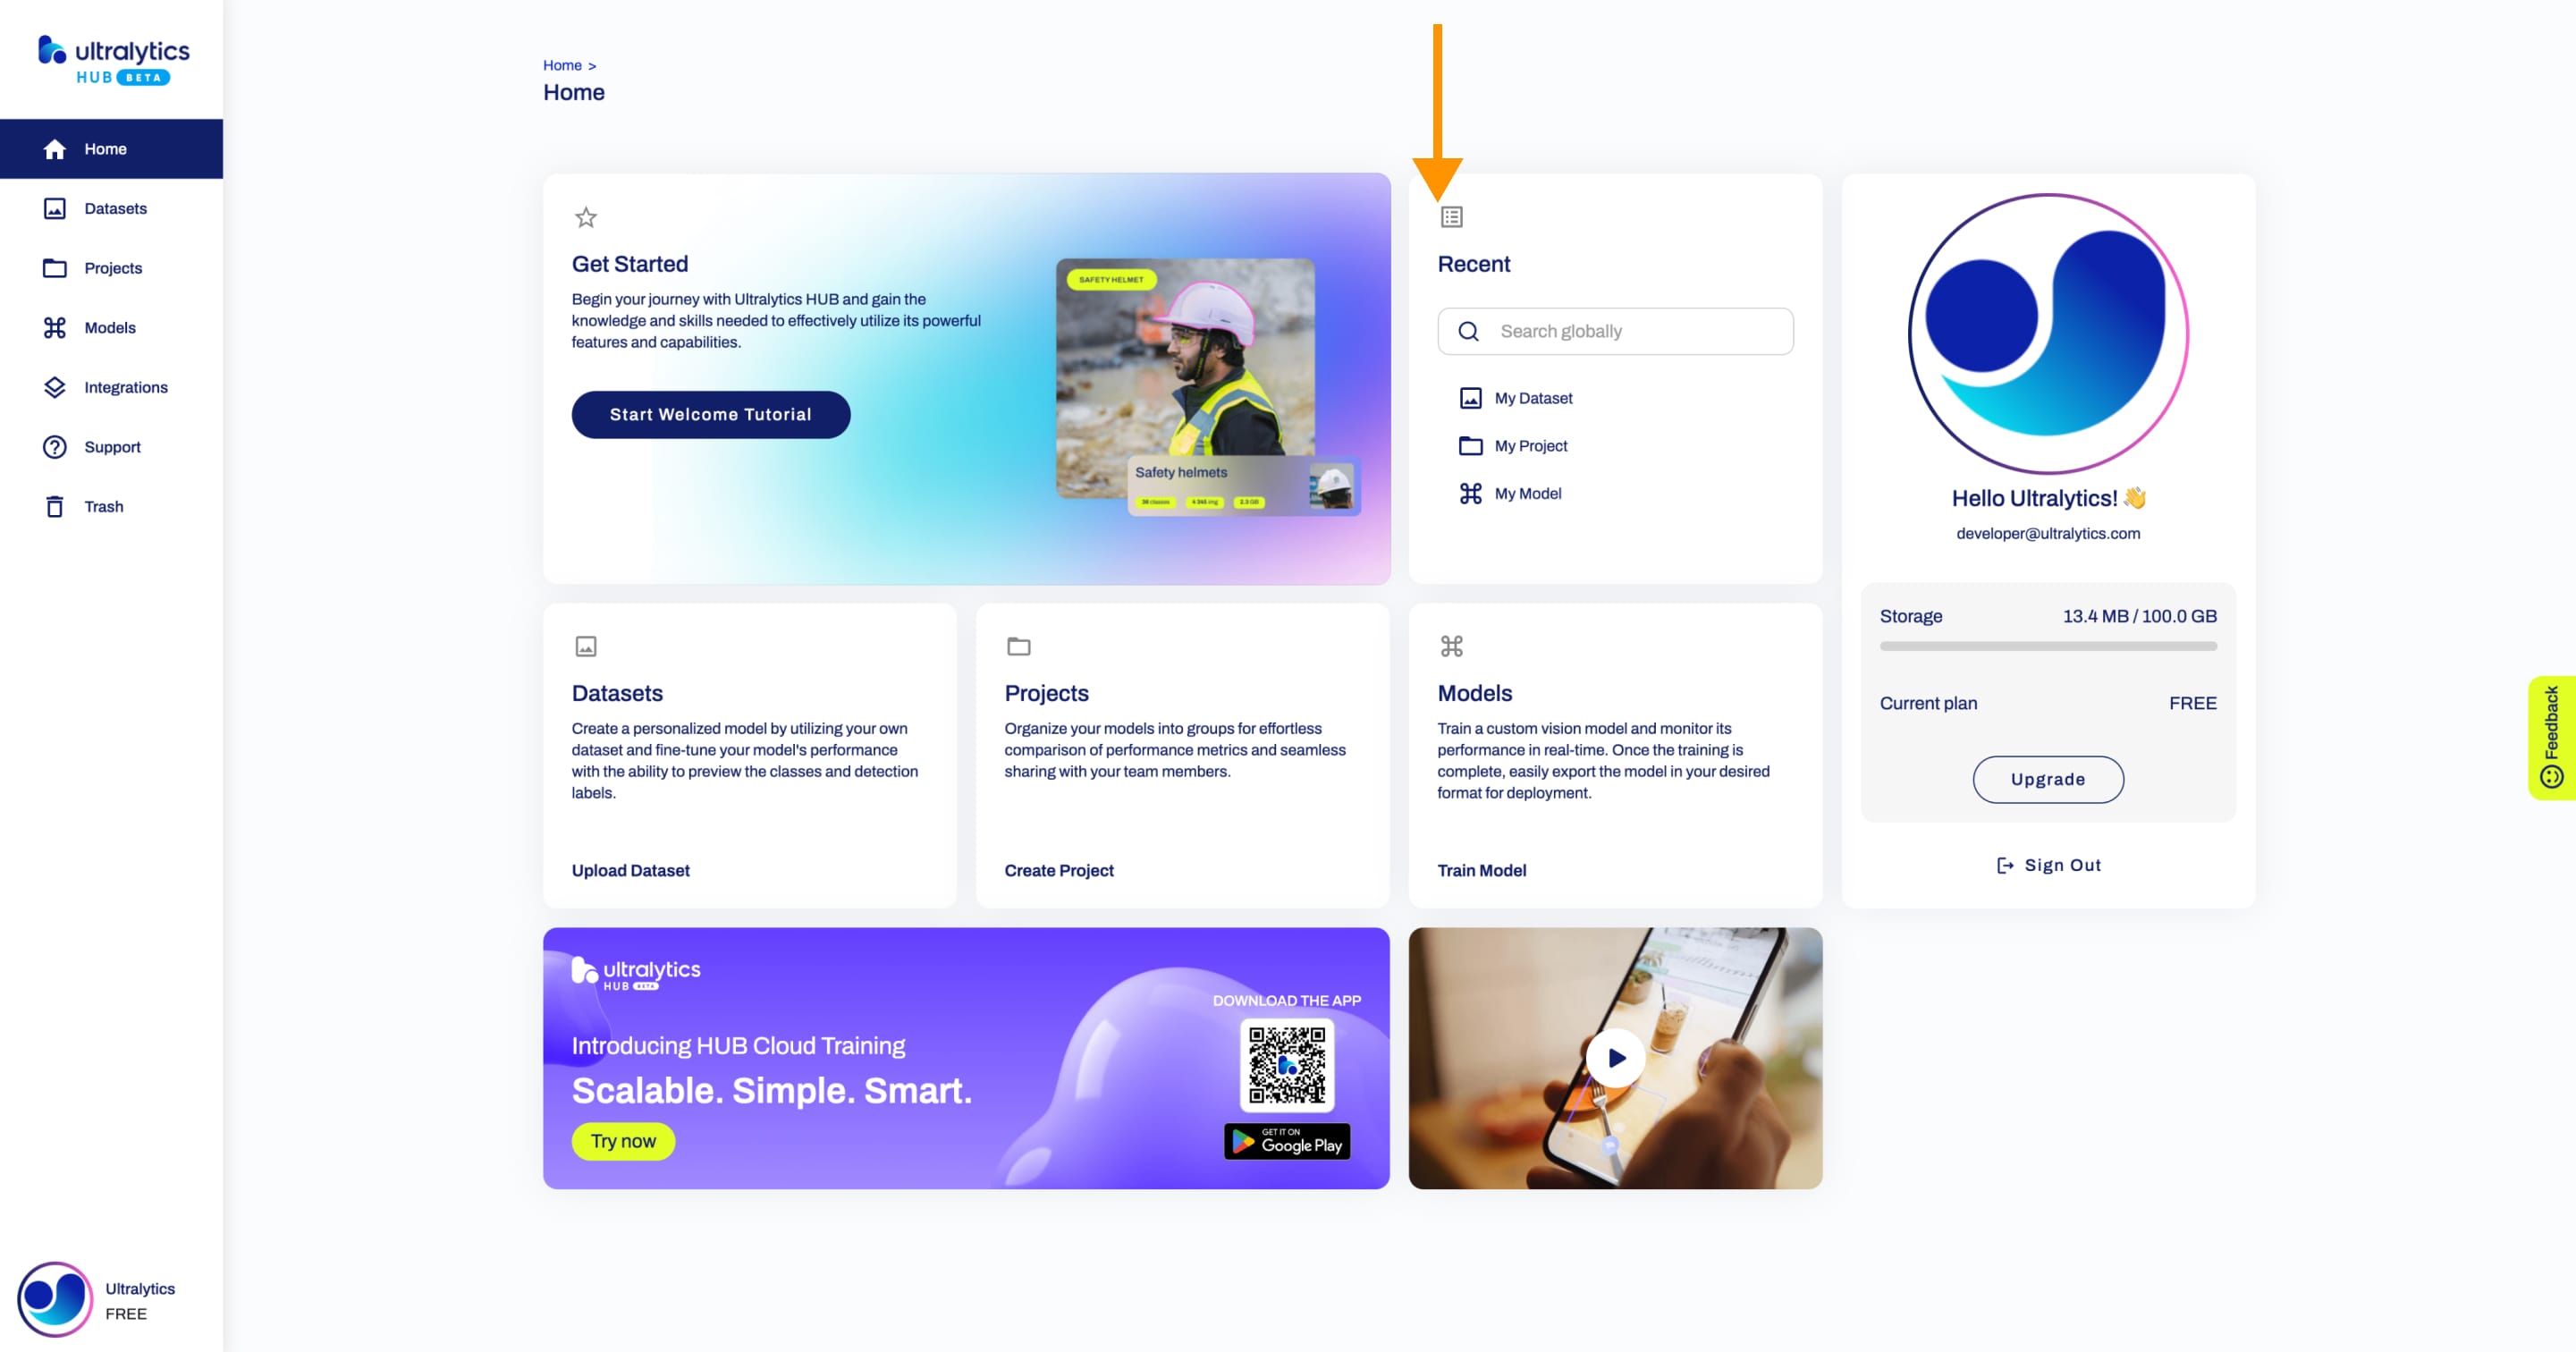Expand the My Project recent item

pos(1530,444)
